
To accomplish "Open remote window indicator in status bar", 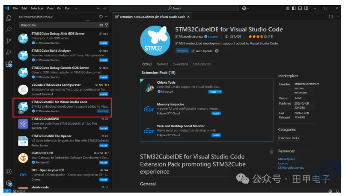I will pos(7,191).
